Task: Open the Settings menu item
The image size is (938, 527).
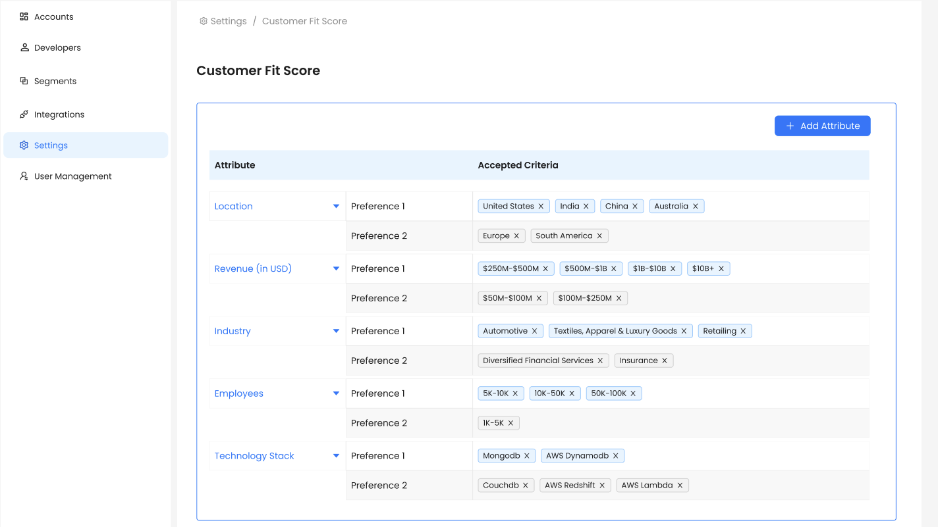Action: coord(51,145)
